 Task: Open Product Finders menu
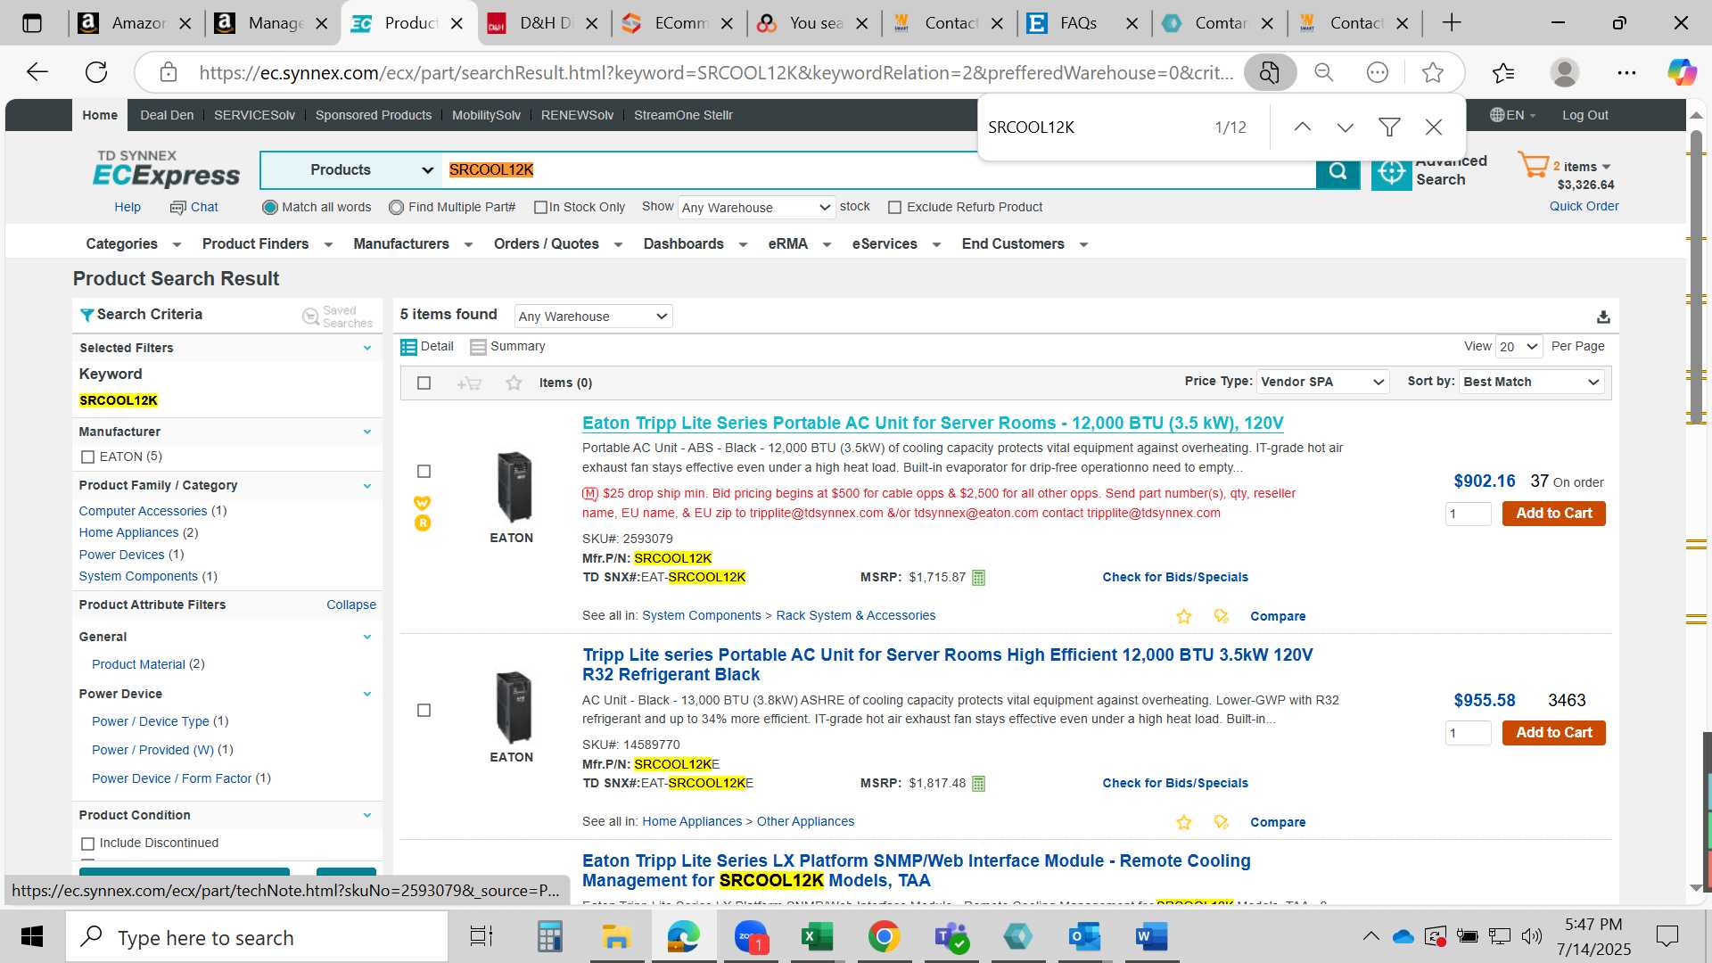(267, 244)
